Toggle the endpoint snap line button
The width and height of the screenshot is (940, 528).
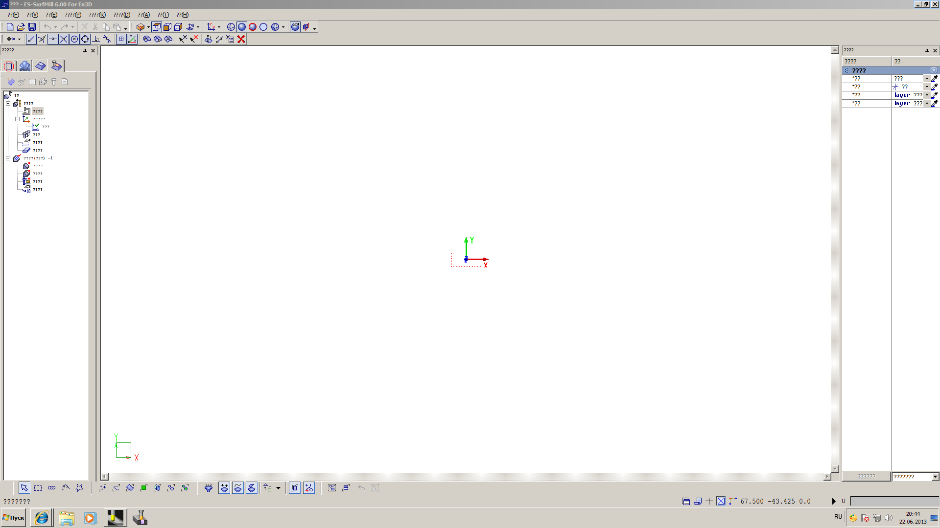click(31, 39)
